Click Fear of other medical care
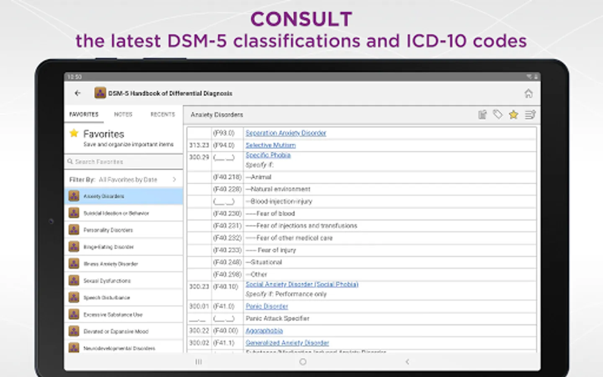 [x=289, y=238]
